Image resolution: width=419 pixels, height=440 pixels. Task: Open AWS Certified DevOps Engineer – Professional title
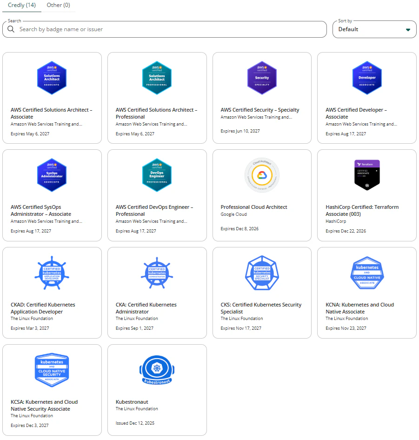click(x=154, y=210)
